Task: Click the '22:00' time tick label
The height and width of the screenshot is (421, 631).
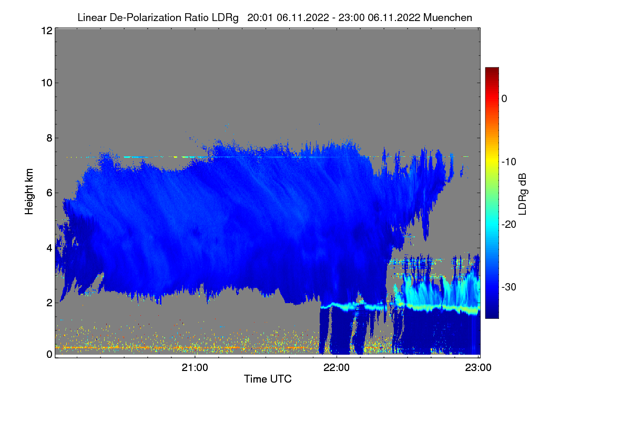Action: 337,367
